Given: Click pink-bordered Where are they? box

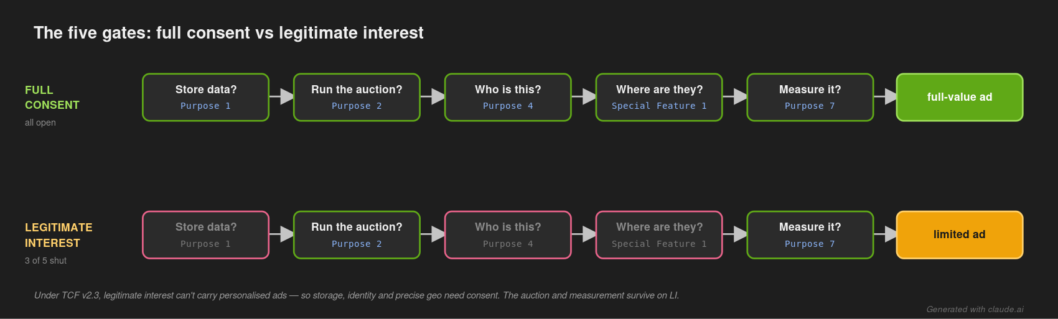Looking at the screenshot, I should point(659,234).
